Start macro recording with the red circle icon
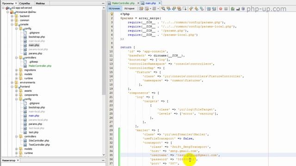 click(221, 9)
